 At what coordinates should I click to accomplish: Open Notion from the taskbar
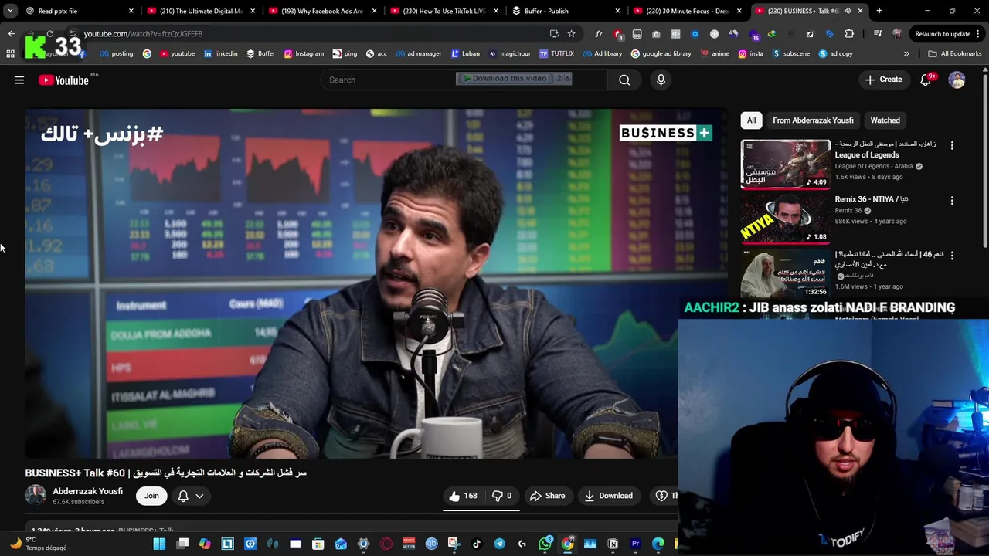pyautogui.click(x=613, y=544)
